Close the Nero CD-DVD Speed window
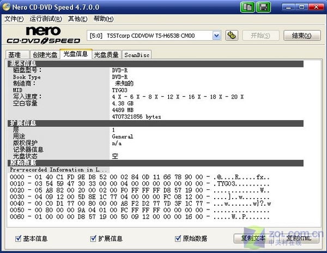 click(x=316, y=7)
